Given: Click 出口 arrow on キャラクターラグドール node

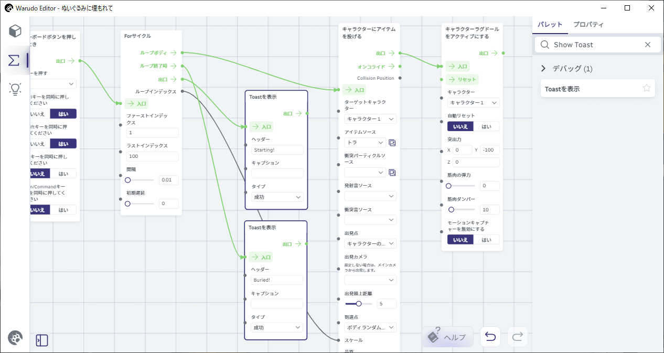Looking at the screenshot, I should pos(495,53).
